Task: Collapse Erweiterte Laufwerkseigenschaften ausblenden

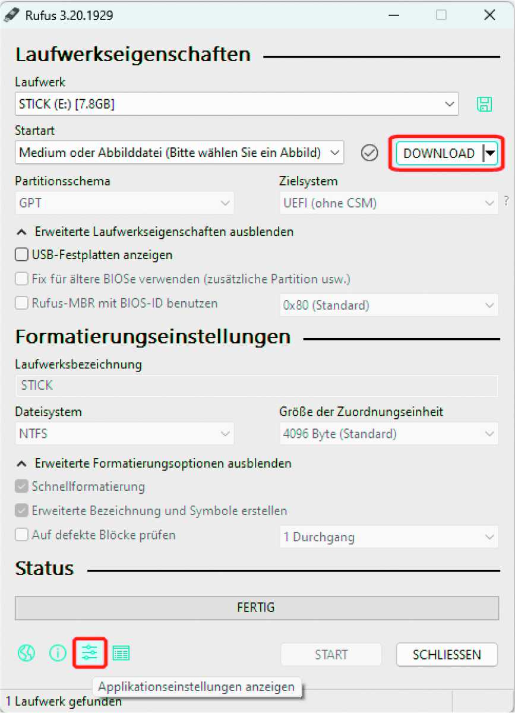Action: (154, 232)
